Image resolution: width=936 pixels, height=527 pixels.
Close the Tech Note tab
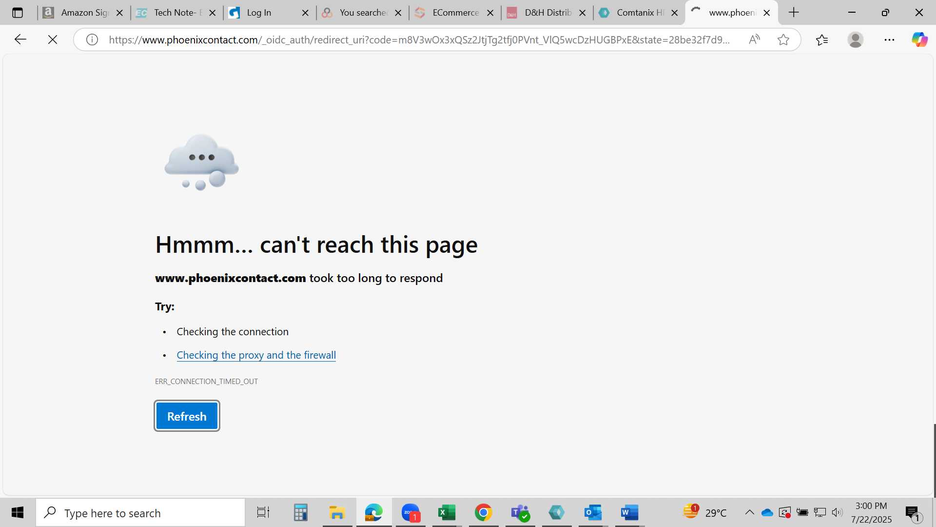pyautogui.click(x=212, y=13)
